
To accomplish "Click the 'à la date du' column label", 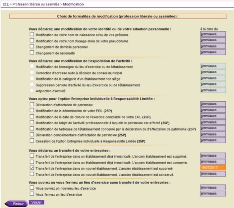I will [209, 29].
